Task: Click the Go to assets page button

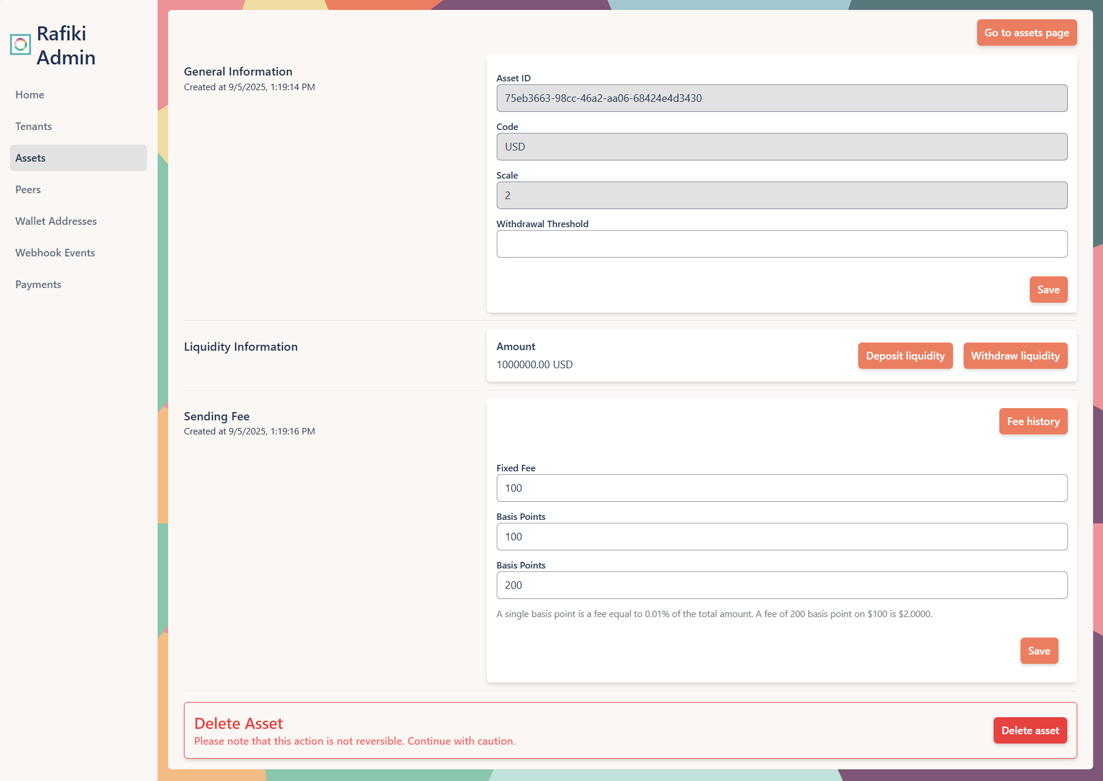Action: pos(1026,32)
